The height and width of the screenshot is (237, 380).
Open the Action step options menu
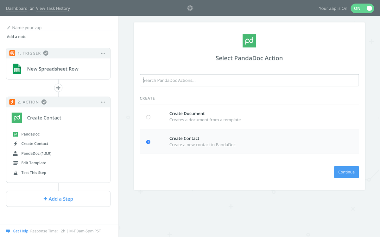tap(103, 102)
